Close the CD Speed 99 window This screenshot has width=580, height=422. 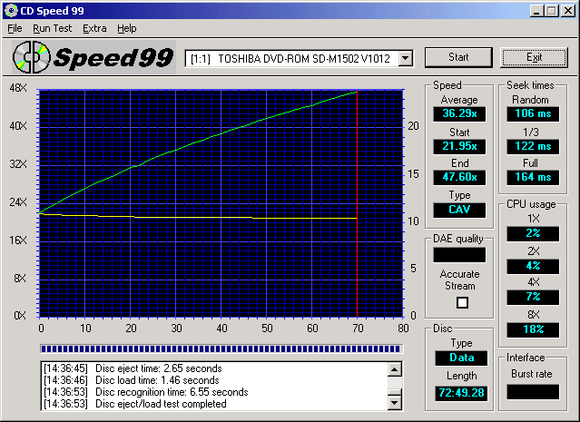(x=568, y=10)
